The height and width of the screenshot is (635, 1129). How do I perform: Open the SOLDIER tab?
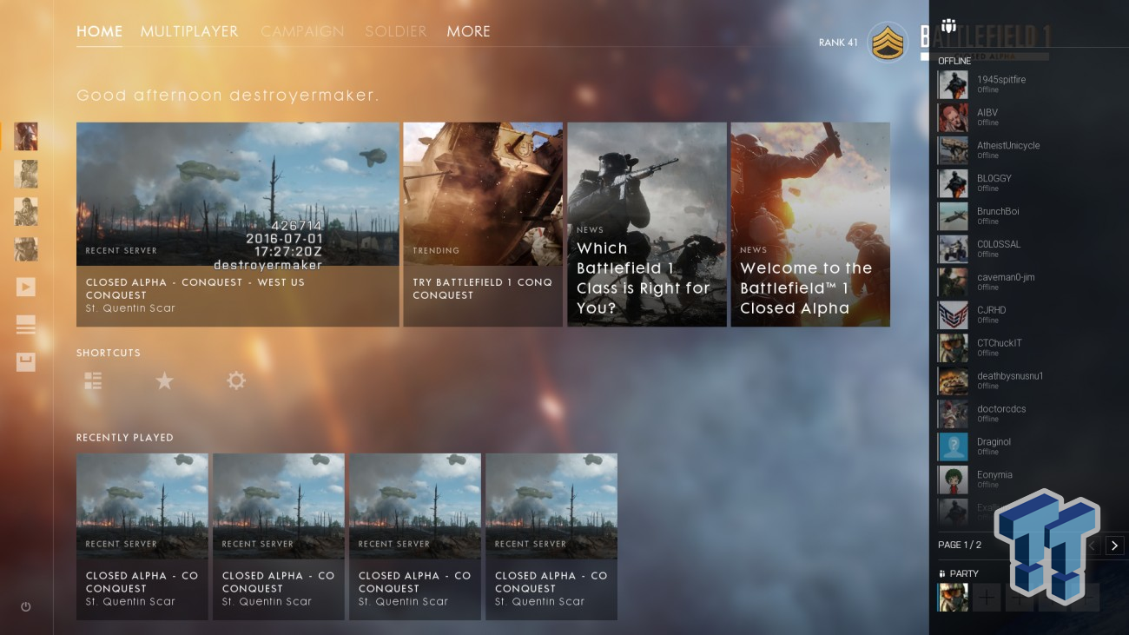396,31
